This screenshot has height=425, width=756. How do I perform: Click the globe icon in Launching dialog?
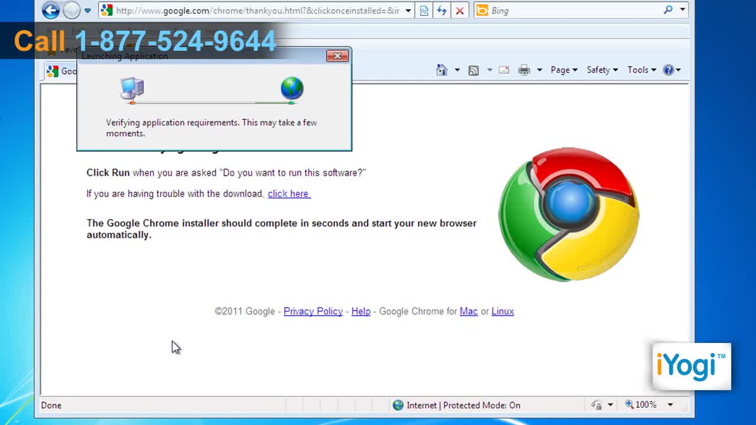point(292,89)
